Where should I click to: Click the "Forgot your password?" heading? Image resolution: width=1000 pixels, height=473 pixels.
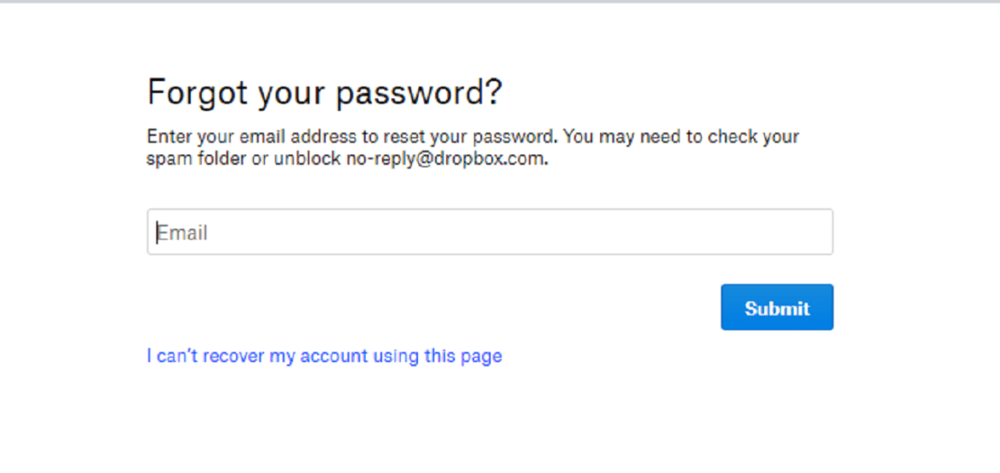324,92
